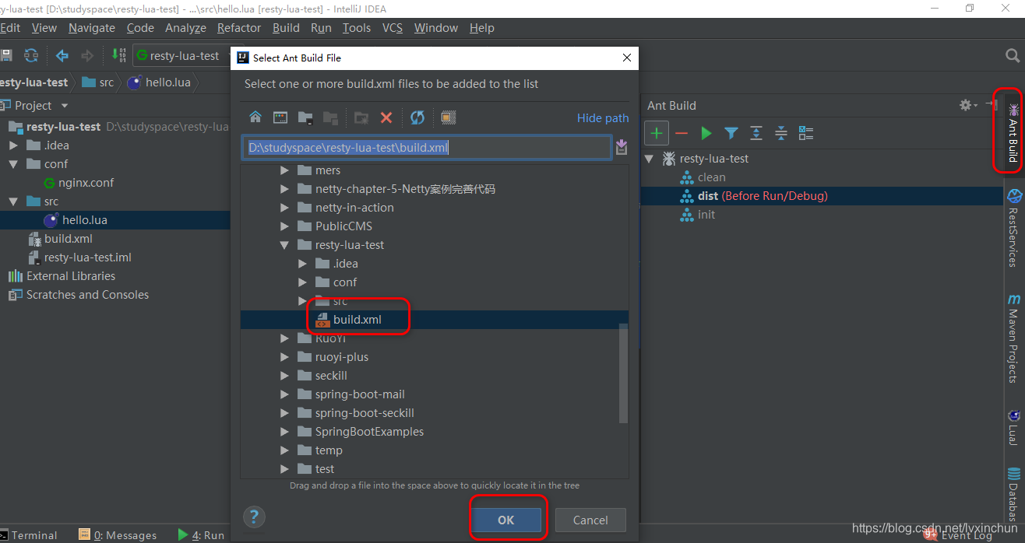Open the Tools menu
This screenshot has height=543, width=1025.
point(357,27)
